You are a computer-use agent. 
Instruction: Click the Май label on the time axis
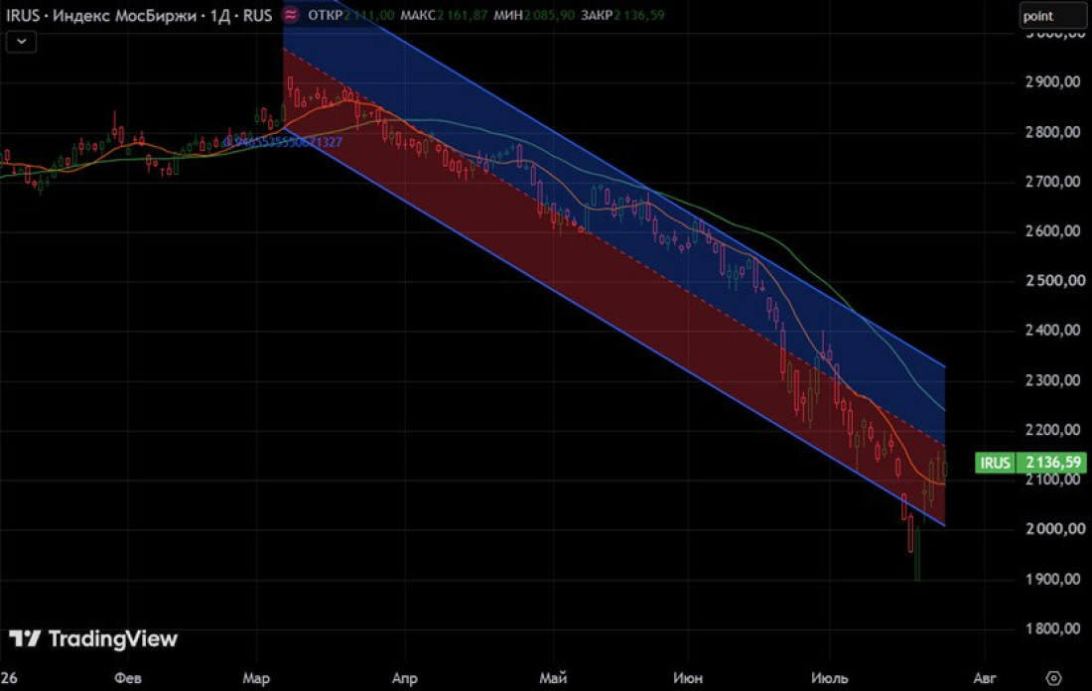point(553,678)
